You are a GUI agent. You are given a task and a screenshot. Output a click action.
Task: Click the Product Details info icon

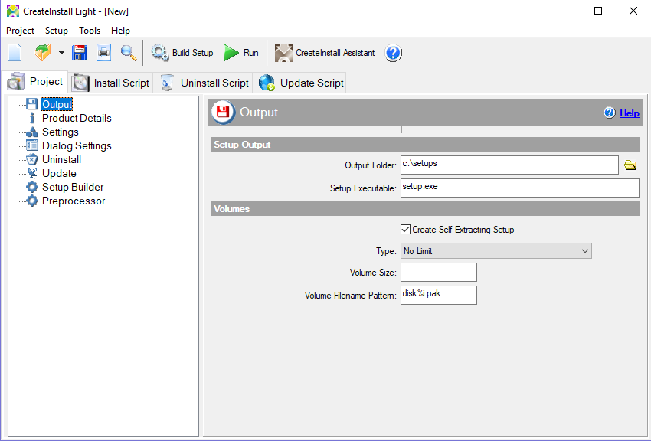coord(32,118)
